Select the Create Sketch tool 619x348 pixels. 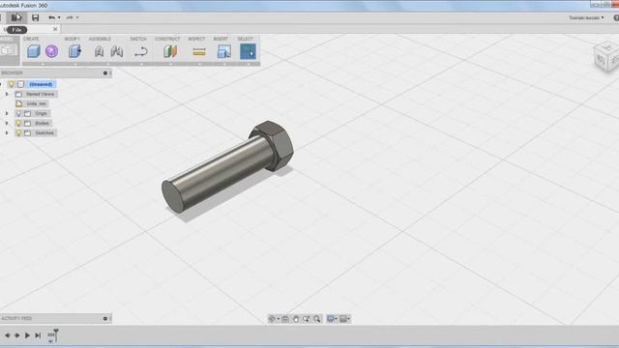(x=141, y=51)
